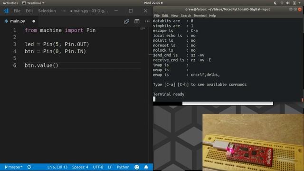This screenshot has height=171, width=304.
Task: Split the editor with split icon
Action: [x=137, y=21]
